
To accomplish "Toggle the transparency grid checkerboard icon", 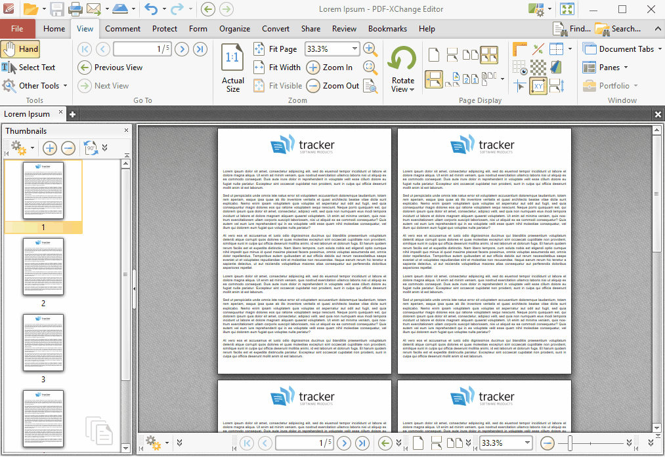I will (x=538, y=68).
